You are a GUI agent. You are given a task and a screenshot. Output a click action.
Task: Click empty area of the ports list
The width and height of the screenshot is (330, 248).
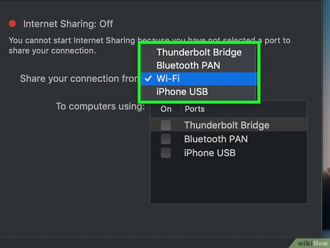tap(229, 181)
